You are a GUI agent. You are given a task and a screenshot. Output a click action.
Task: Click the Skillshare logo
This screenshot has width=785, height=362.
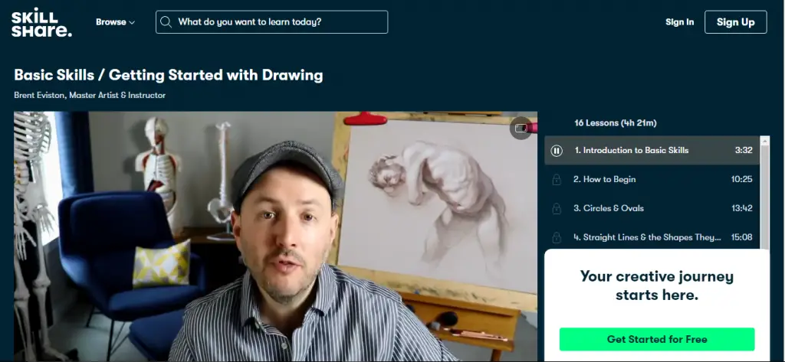(x=41, y=22)
